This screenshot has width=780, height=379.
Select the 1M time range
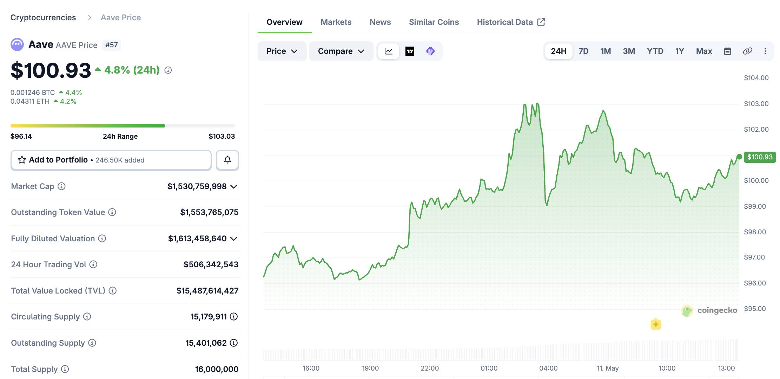[606, 51]
